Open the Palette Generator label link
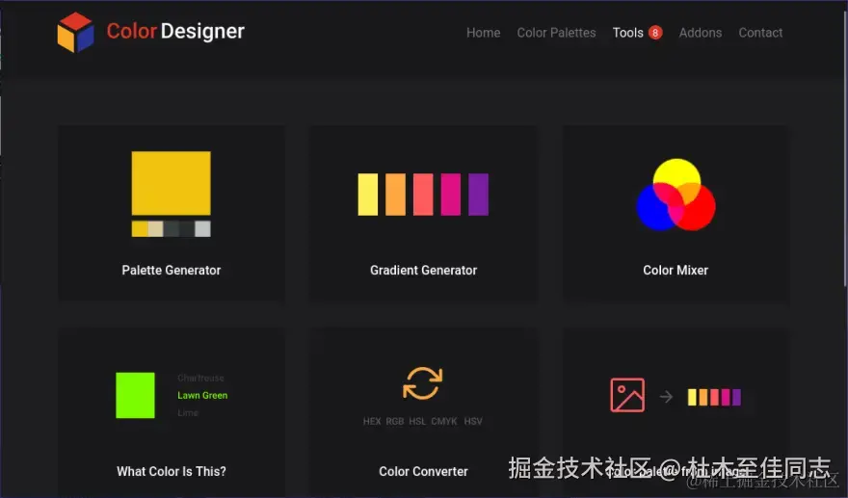 tap(171, 271)
